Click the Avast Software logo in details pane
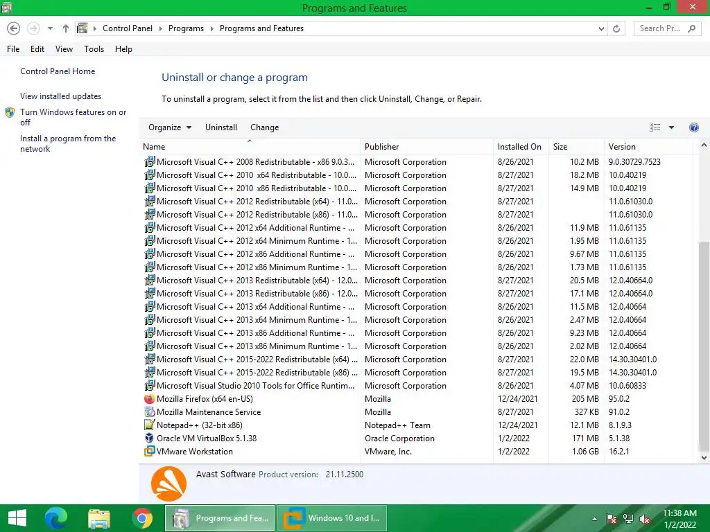710x532 pixels. coord(168,484)
